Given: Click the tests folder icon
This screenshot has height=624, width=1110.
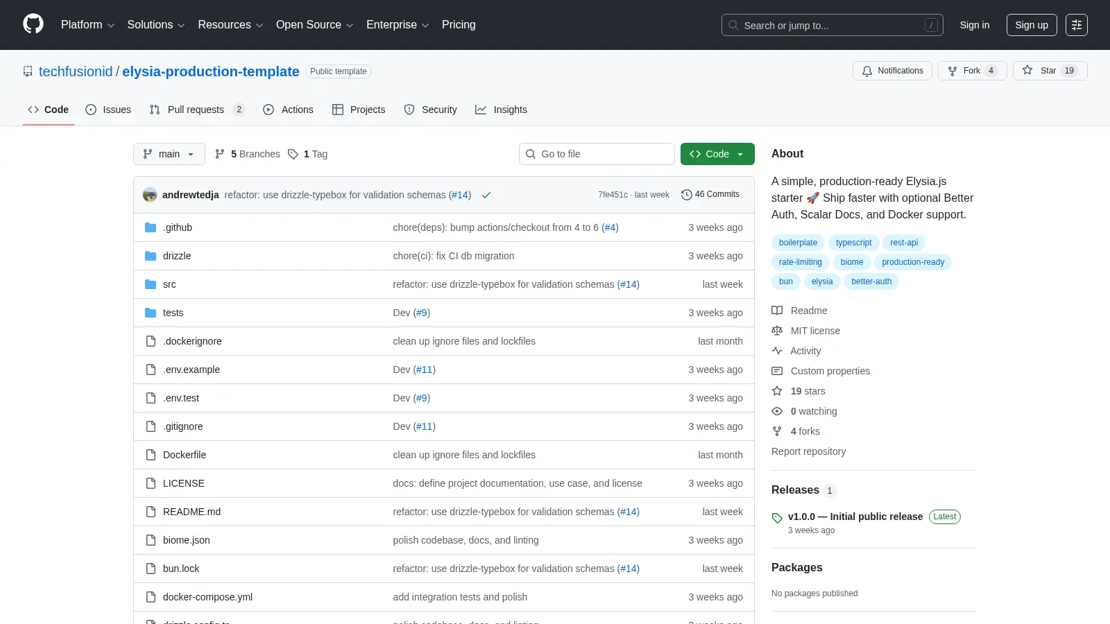Looking at the screenshot, I should click(151, 313).
